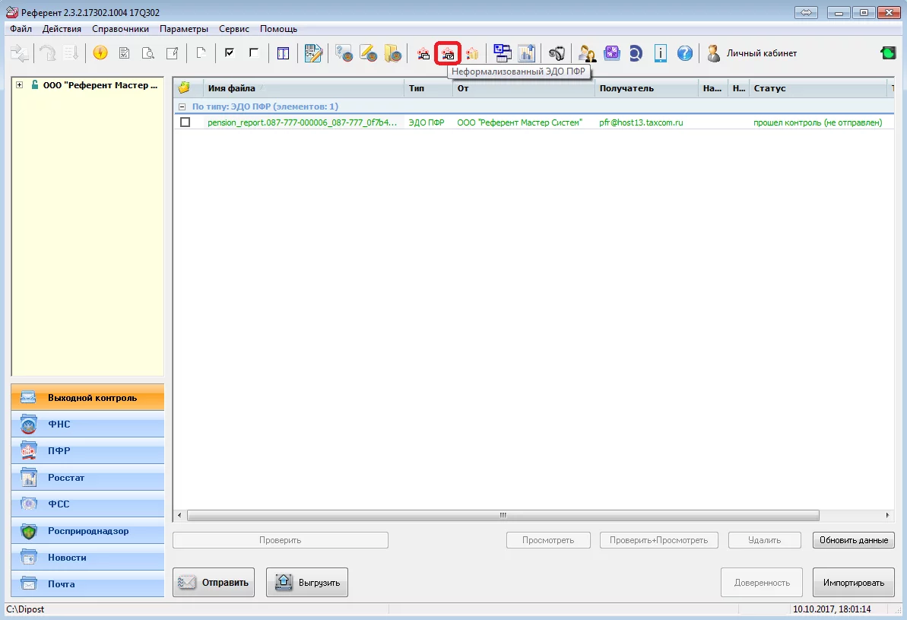Open the Почта section
The image size is (907, 620).
click(87, 584)
